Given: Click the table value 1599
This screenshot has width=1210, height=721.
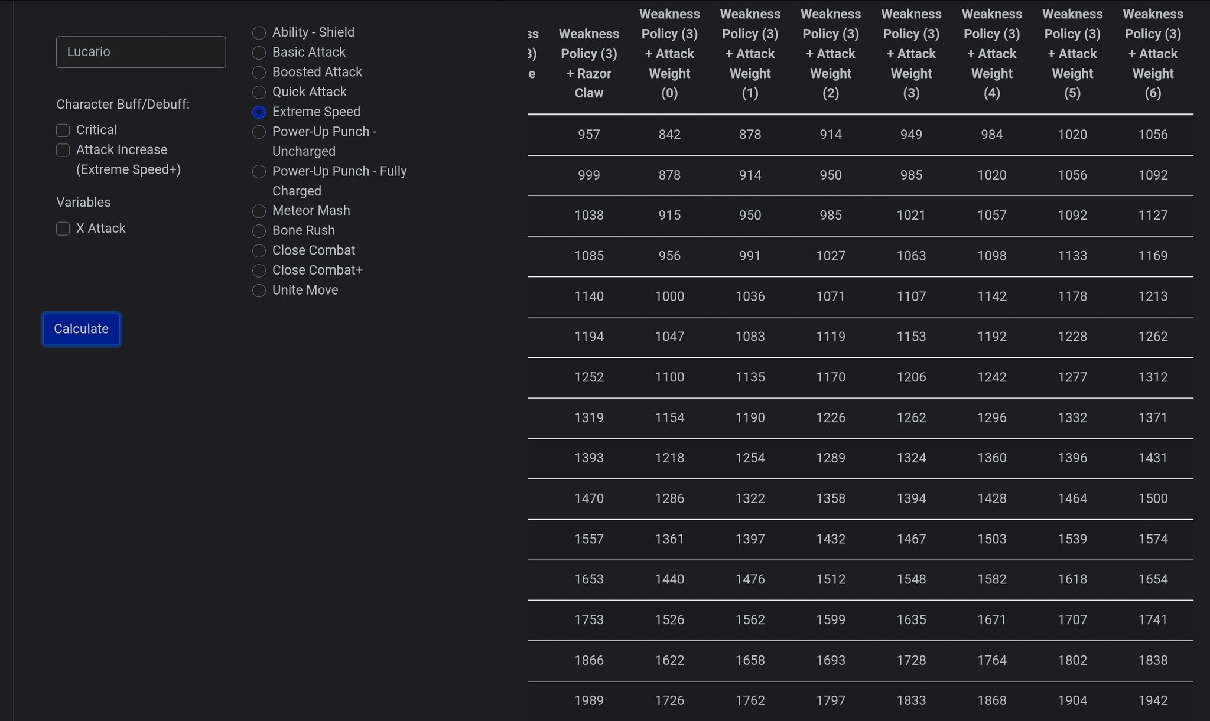Looking at the screenshot, I should pyautogui.click(x=831, y=620).
